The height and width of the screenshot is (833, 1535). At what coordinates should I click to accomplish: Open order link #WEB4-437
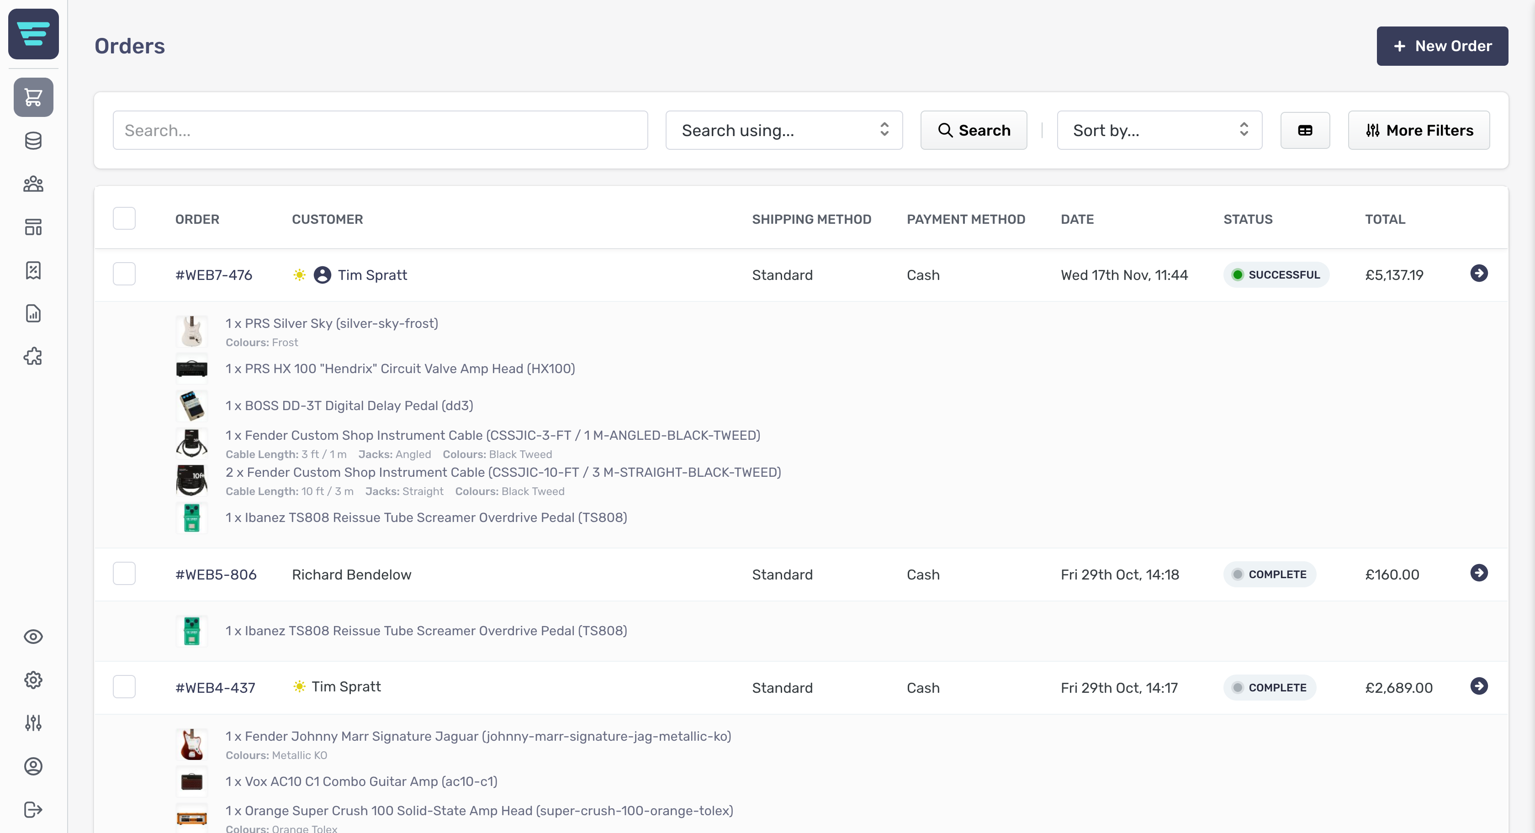215,688
